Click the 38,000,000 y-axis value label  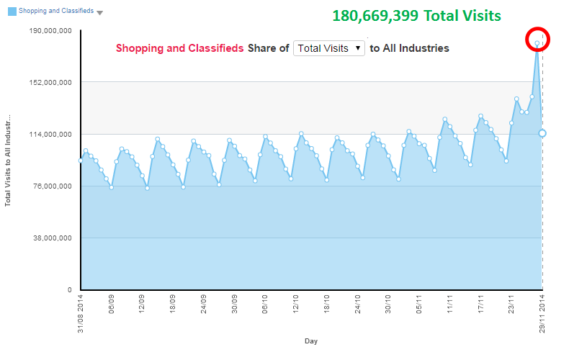50,238
